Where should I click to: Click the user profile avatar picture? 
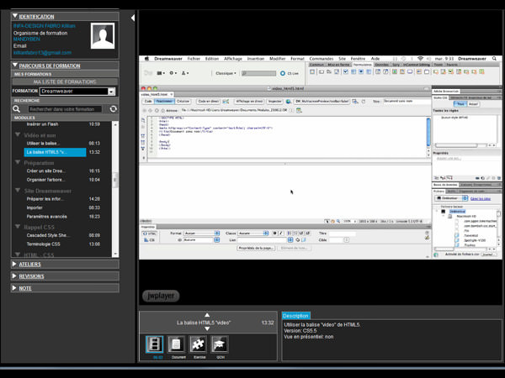(103, 35)
